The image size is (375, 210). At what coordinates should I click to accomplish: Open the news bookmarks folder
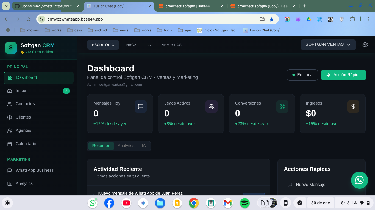[121, 30]
